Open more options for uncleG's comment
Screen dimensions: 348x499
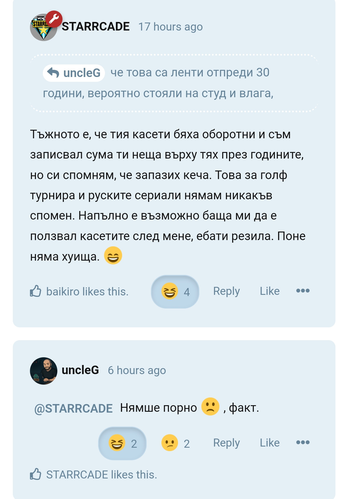coord(303,443)
